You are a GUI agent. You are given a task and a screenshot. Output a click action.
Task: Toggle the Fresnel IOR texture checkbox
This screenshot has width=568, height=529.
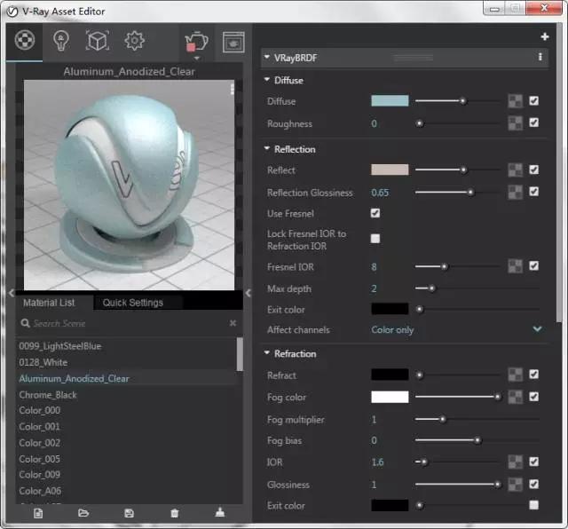533,265
